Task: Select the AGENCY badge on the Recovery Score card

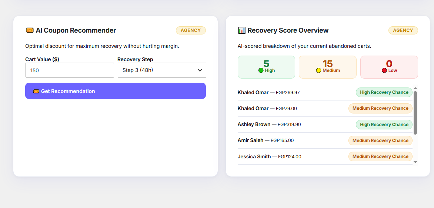Action: pos(403,30)
